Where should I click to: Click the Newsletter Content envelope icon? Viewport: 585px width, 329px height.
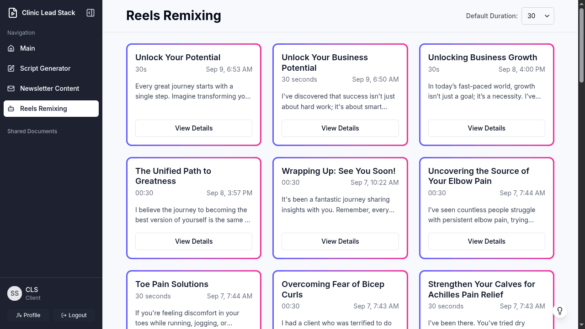[x=11, y=89]
